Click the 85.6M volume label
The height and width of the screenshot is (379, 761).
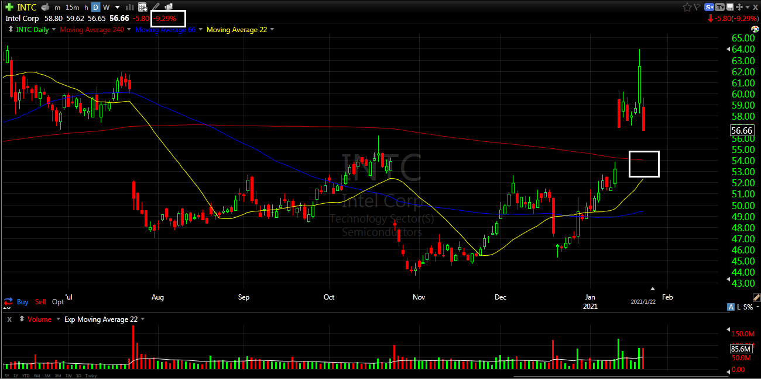tap(741, 349)
